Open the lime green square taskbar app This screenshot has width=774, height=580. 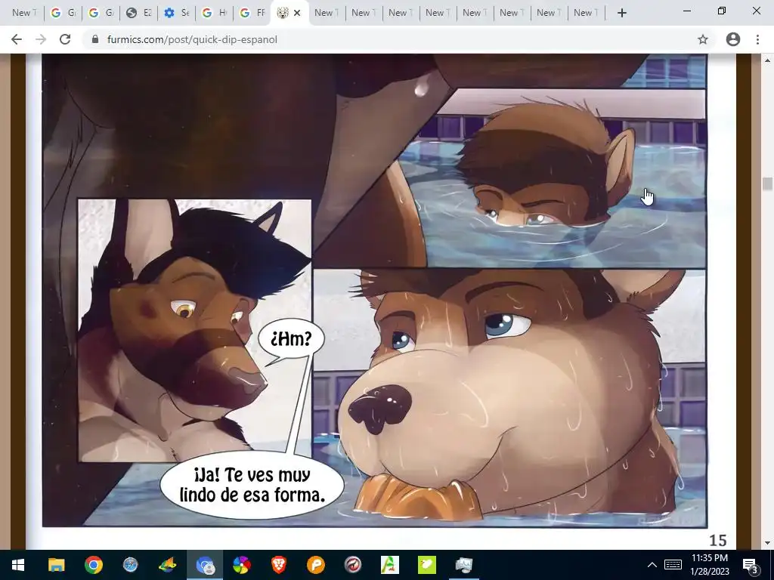426,565
